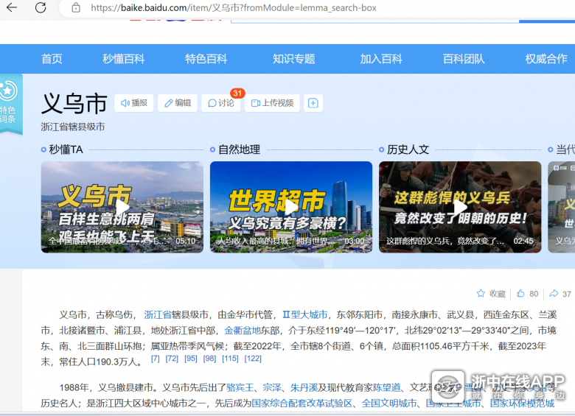Click the 上传视频 button
This screenshot has height=416, width=575.
point(272,103)
